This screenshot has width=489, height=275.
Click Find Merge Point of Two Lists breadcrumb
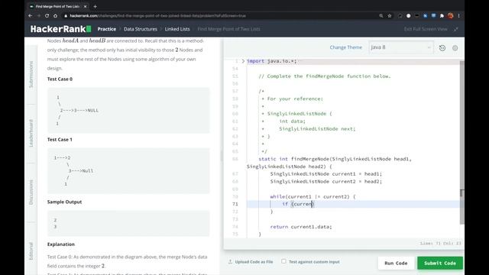click(228, 29)
